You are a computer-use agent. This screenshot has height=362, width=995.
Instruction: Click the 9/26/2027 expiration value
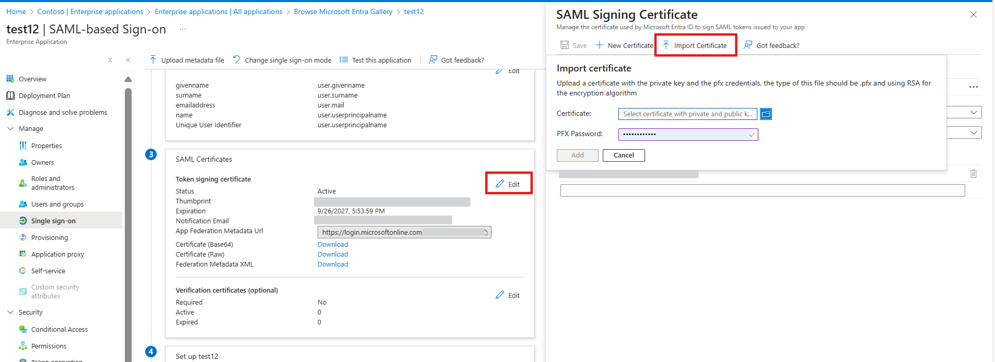point(351,211)
